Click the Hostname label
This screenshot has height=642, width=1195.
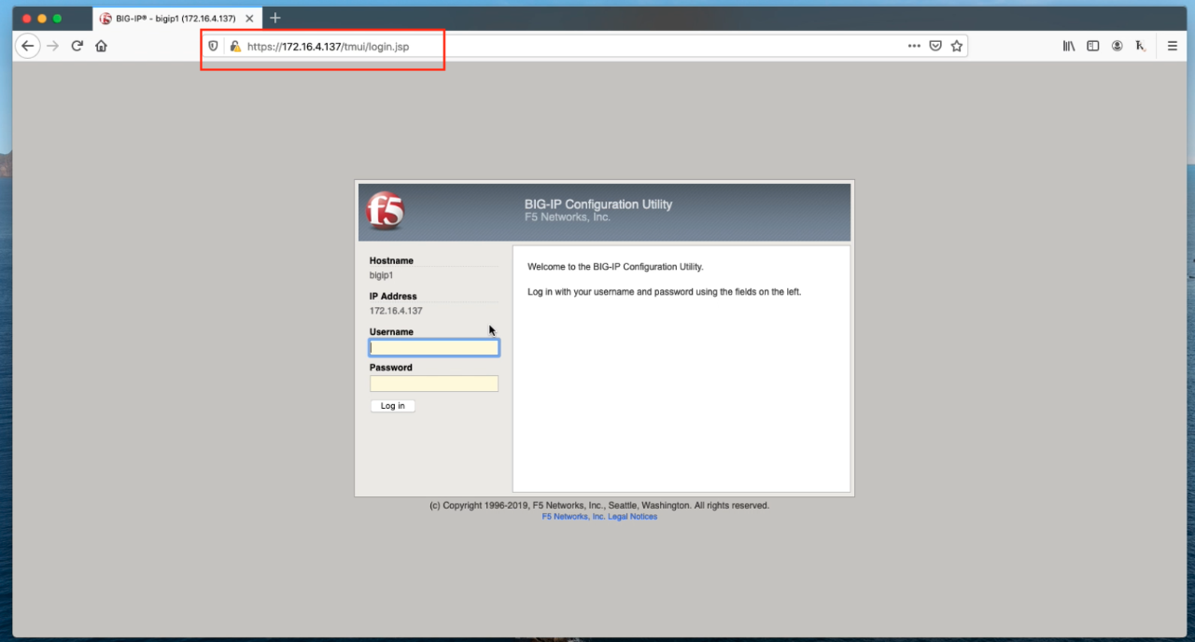391,261
